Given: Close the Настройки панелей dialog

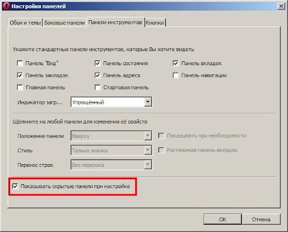Looking at the screenshot, I should [x=281, y=6].
